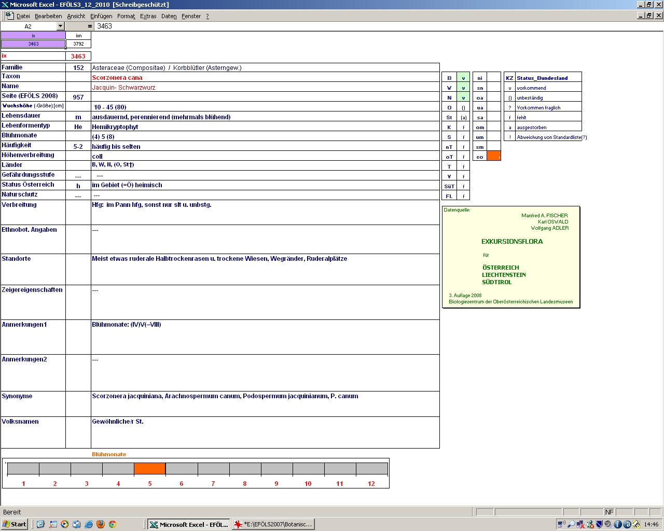Click the magnifying glass tray icon
664x531 pixels.
pyautogui.click(x=571, y=524)
